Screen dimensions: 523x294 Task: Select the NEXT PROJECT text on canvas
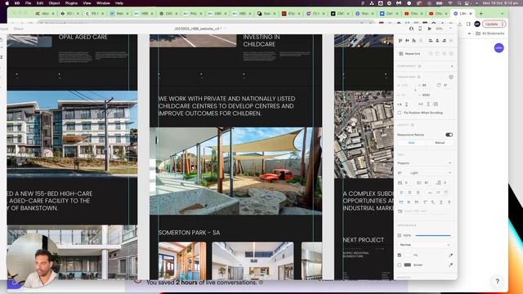coord(363,239)
